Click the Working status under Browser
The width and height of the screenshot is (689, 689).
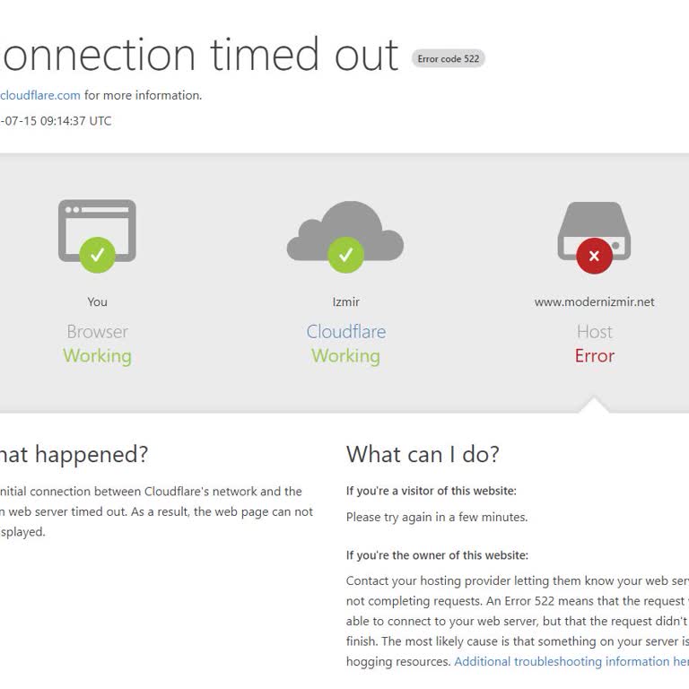97,356
